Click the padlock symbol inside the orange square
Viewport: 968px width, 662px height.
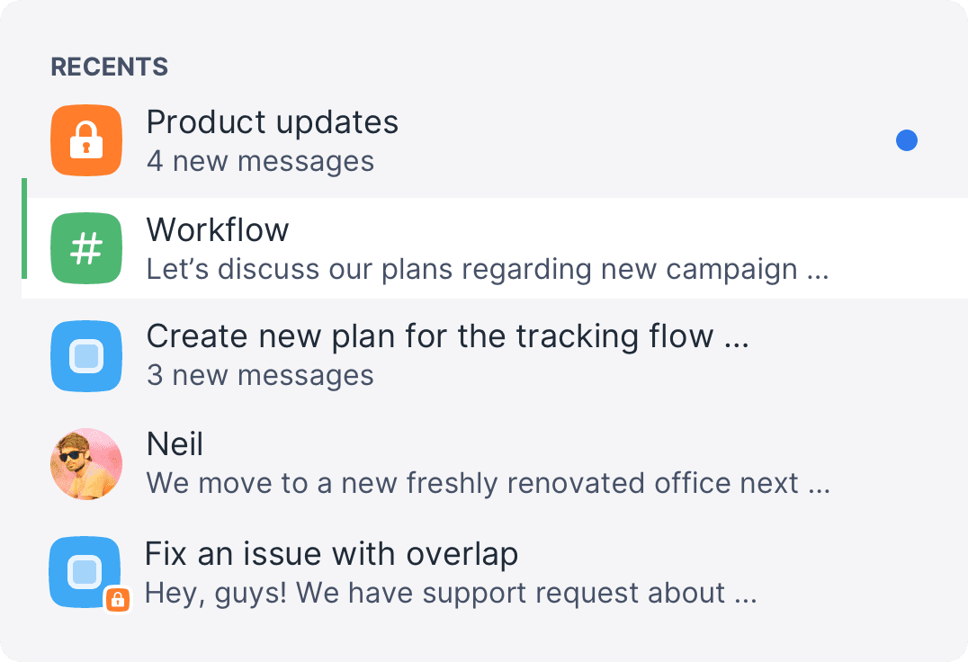(x=85, y=140)
